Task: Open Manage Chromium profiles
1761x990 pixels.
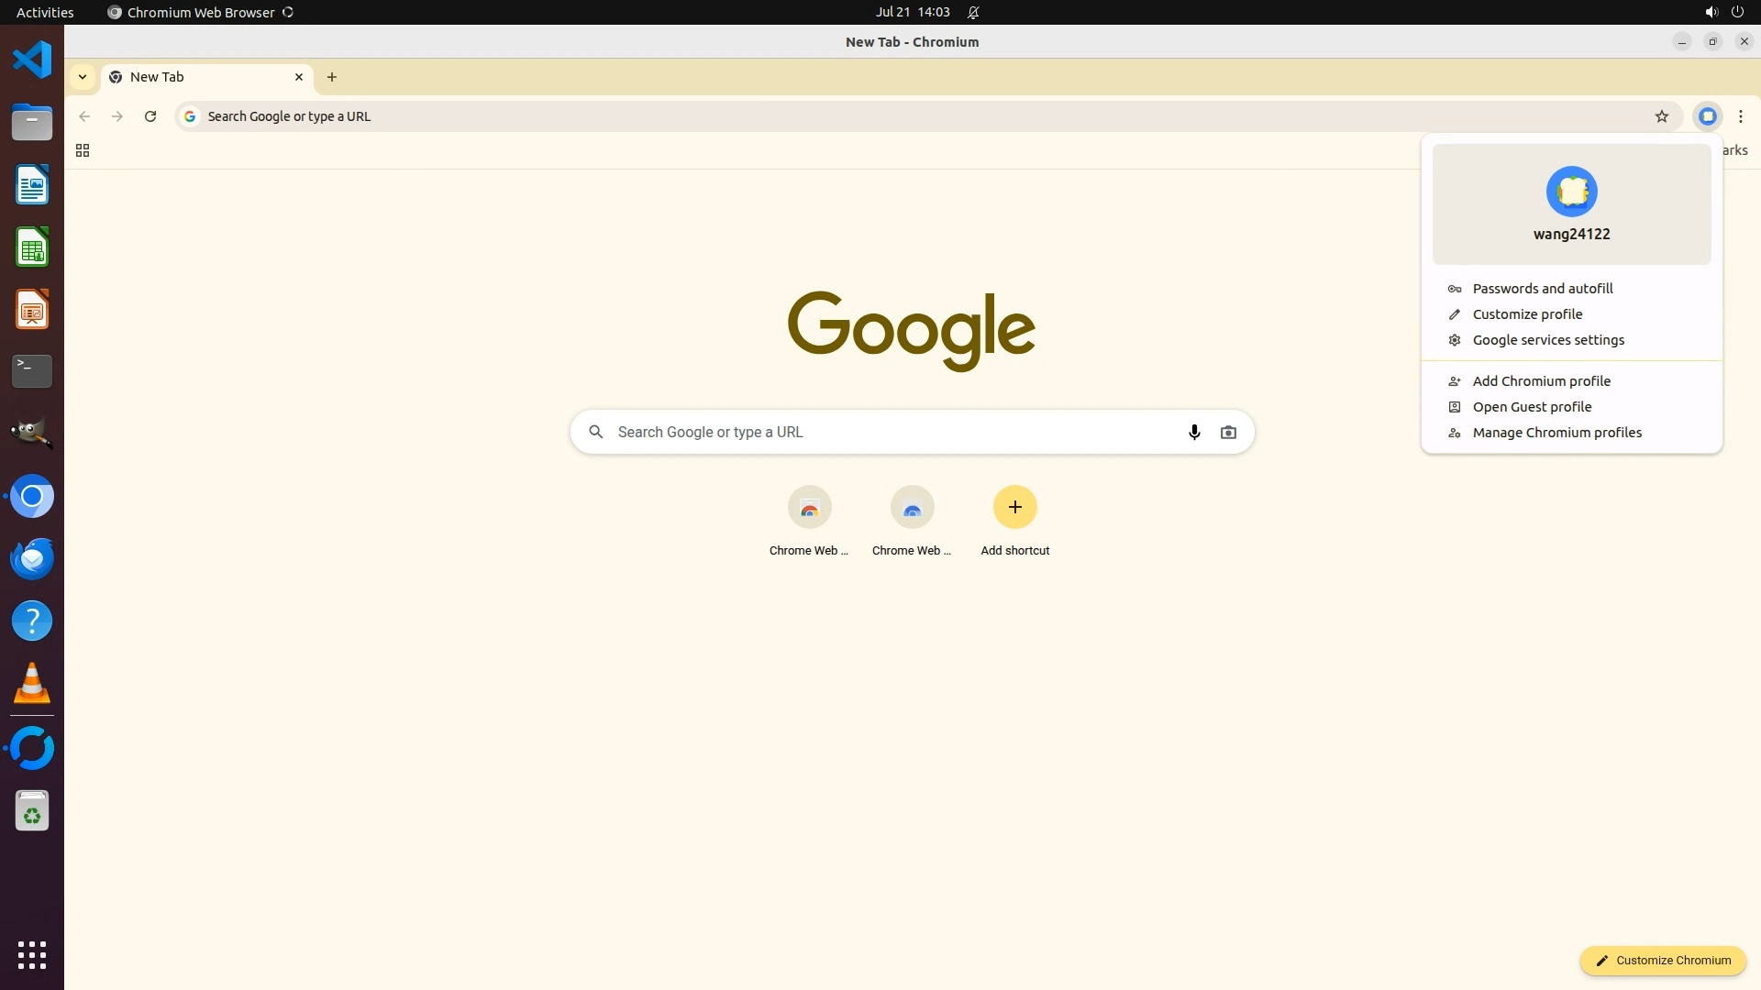Action: [1556, 433]
